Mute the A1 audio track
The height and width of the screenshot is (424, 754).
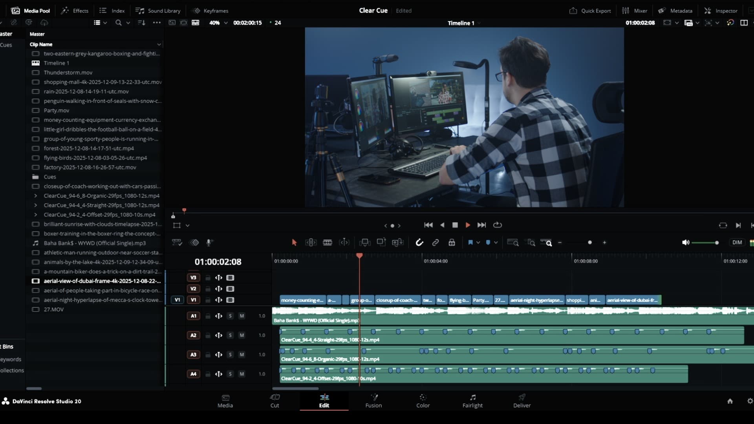(242, 316)
